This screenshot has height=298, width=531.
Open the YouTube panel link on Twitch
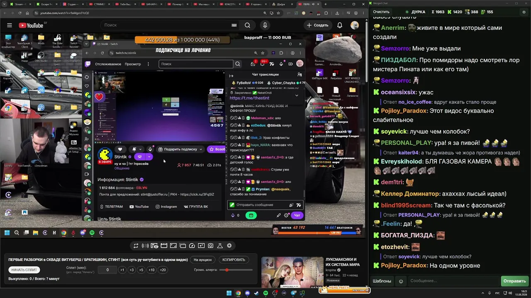coord(139,207)
